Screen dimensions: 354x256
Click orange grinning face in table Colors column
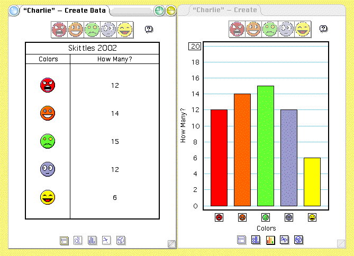48,113
